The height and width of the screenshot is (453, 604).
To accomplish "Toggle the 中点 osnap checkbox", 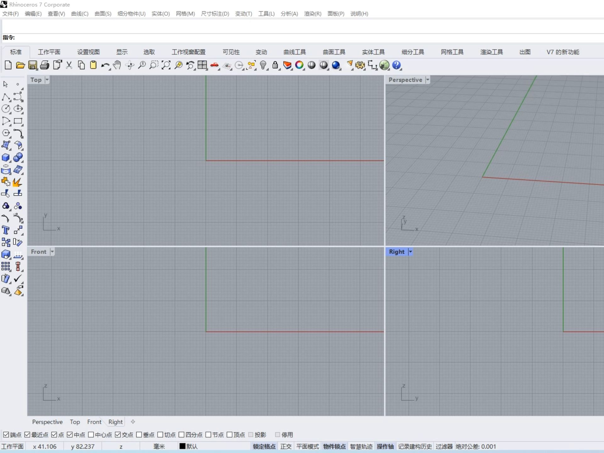I will (70, 434).
